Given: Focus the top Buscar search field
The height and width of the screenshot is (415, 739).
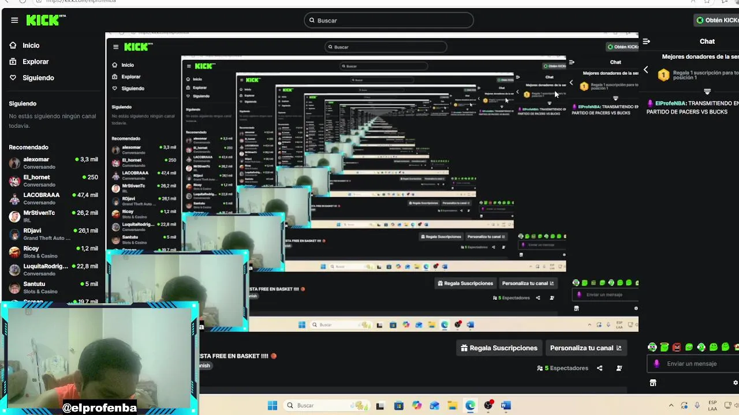Looking at the screenshot, I should click(x=389, y=20).
